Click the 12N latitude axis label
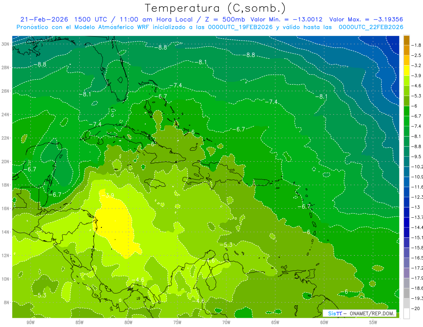 [6, 255]
